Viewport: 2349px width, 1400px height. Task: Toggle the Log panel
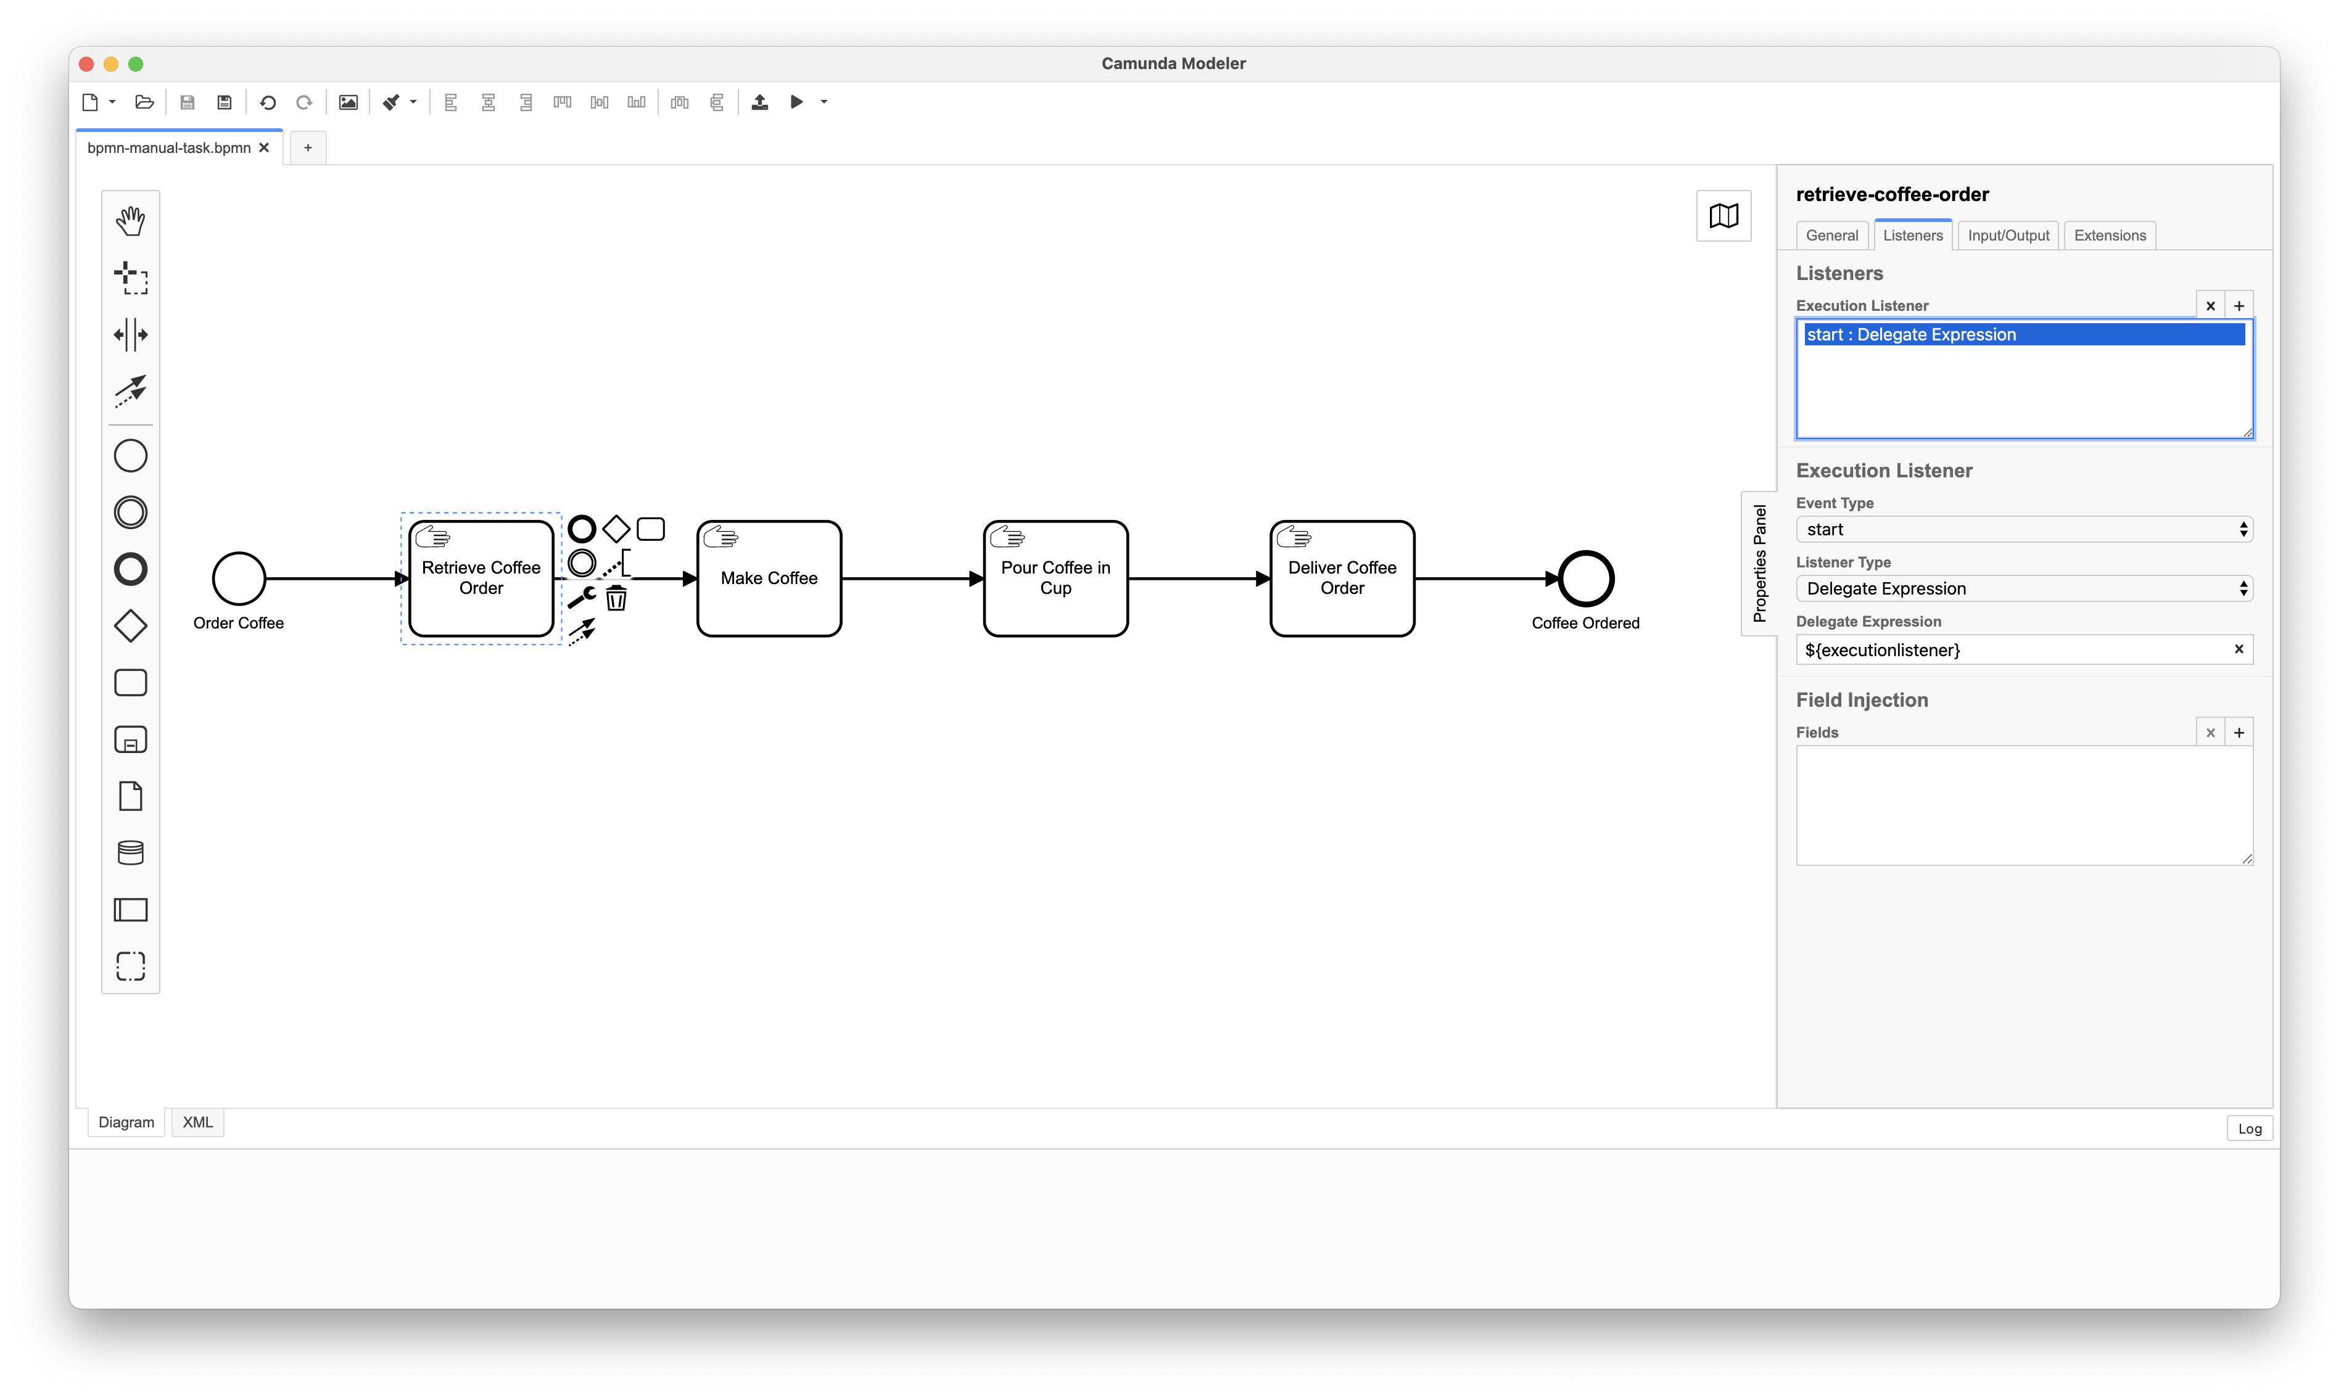(x=2249, y=1128)
